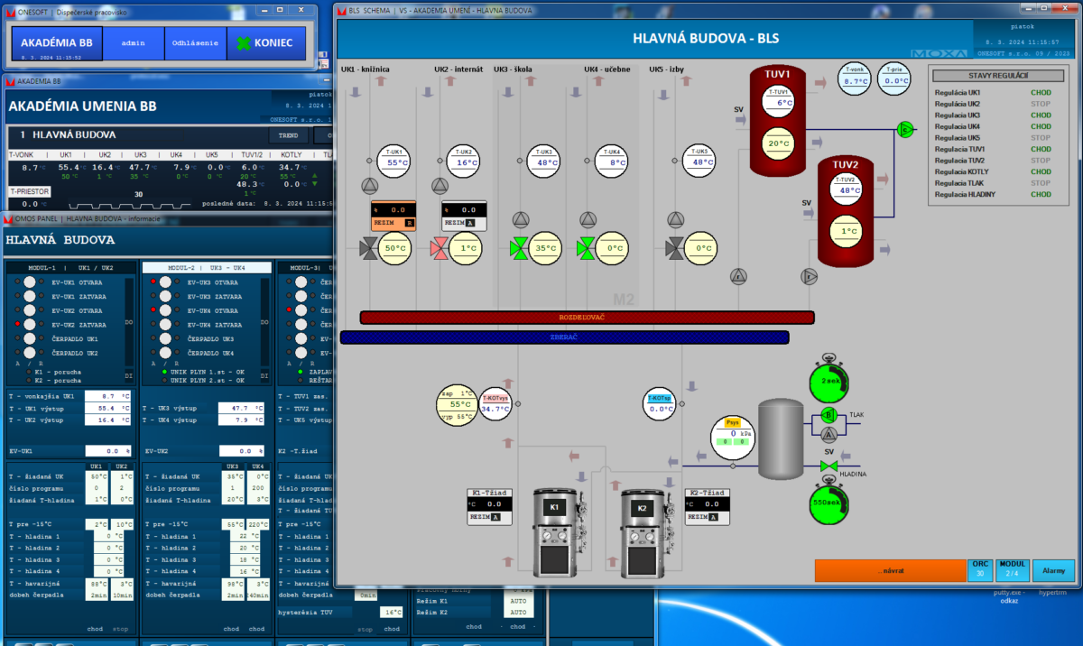Select the MODUL-2 UK3 - UK4 tab

coord(207,268)
